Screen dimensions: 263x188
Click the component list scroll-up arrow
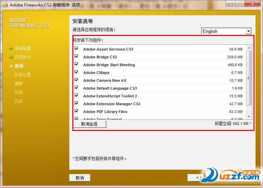click(x=249, y=48)
